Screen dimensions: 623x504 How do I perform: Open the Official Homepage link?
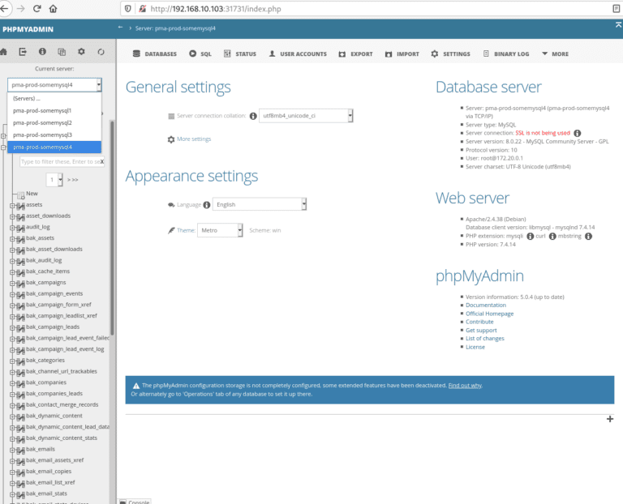click(489, 314)
